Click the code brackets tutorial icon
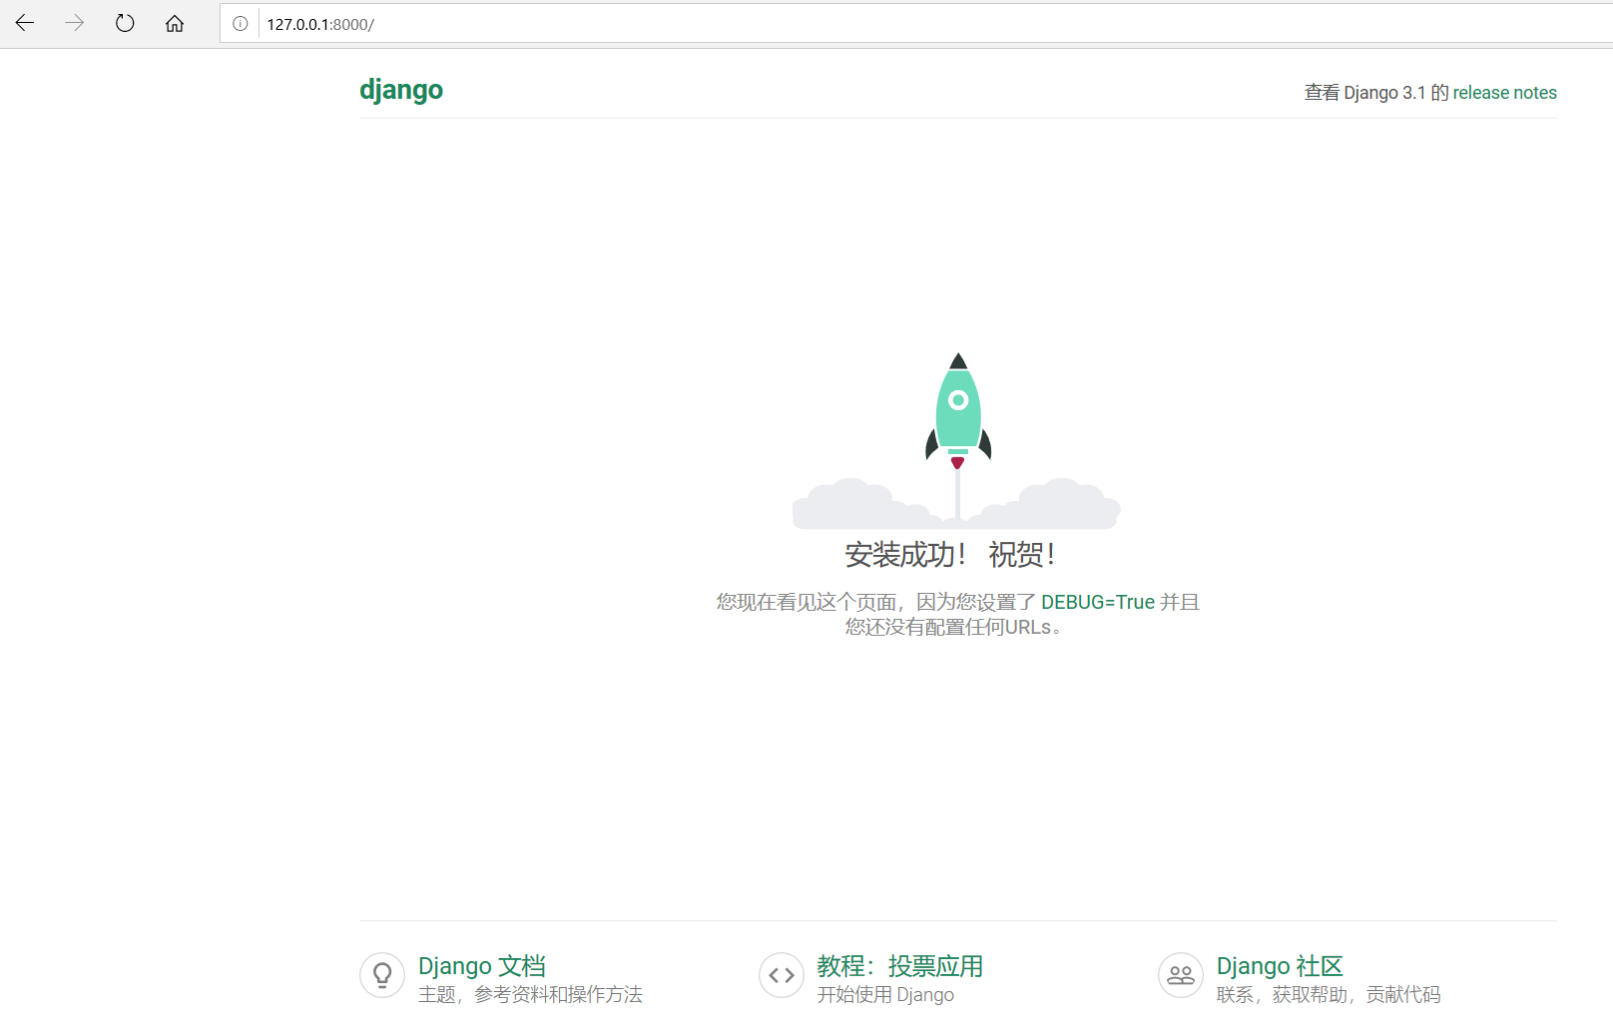The image size is (1613, 1031). [782, 975]
